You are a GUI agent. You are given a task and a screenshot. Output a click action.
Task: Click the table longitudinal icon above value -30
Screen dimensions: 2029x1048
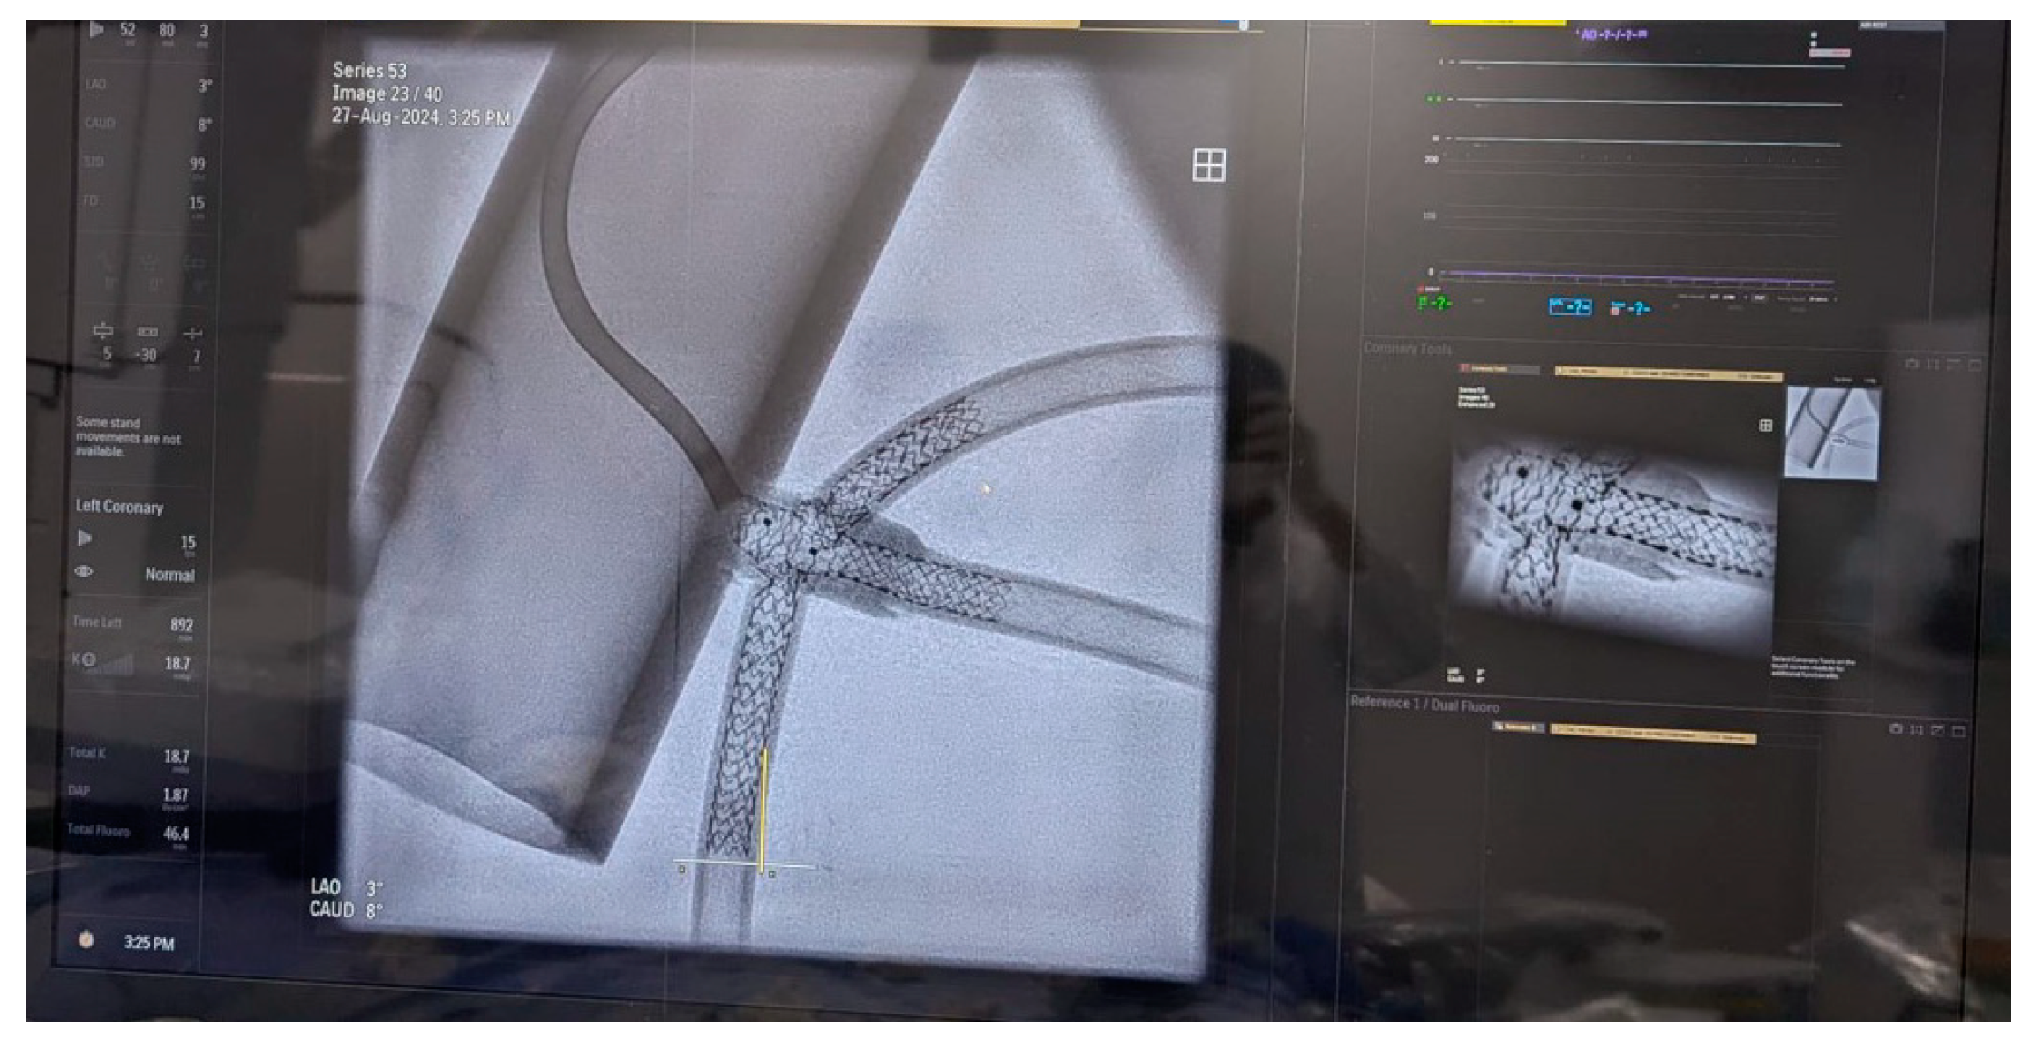click(147, 332)
